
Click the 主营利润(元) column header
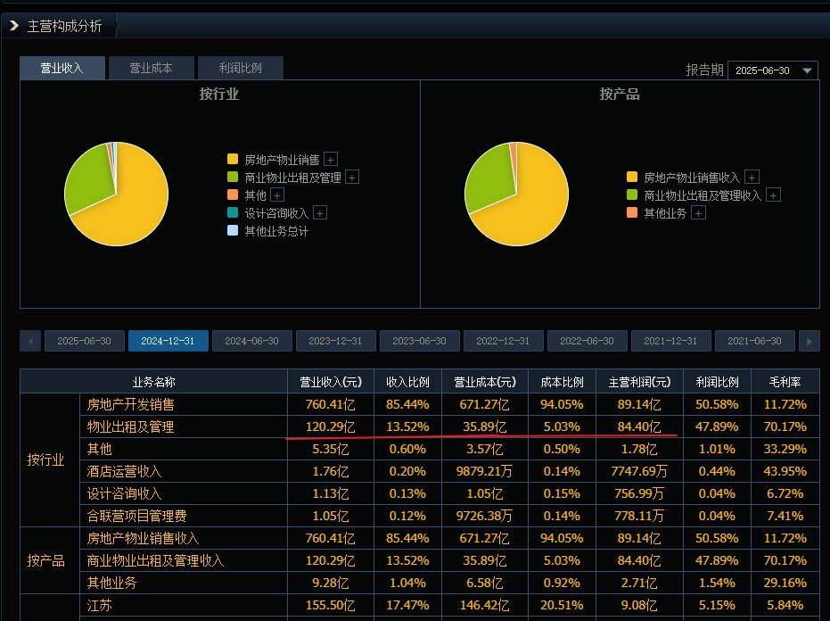(639, 382)
